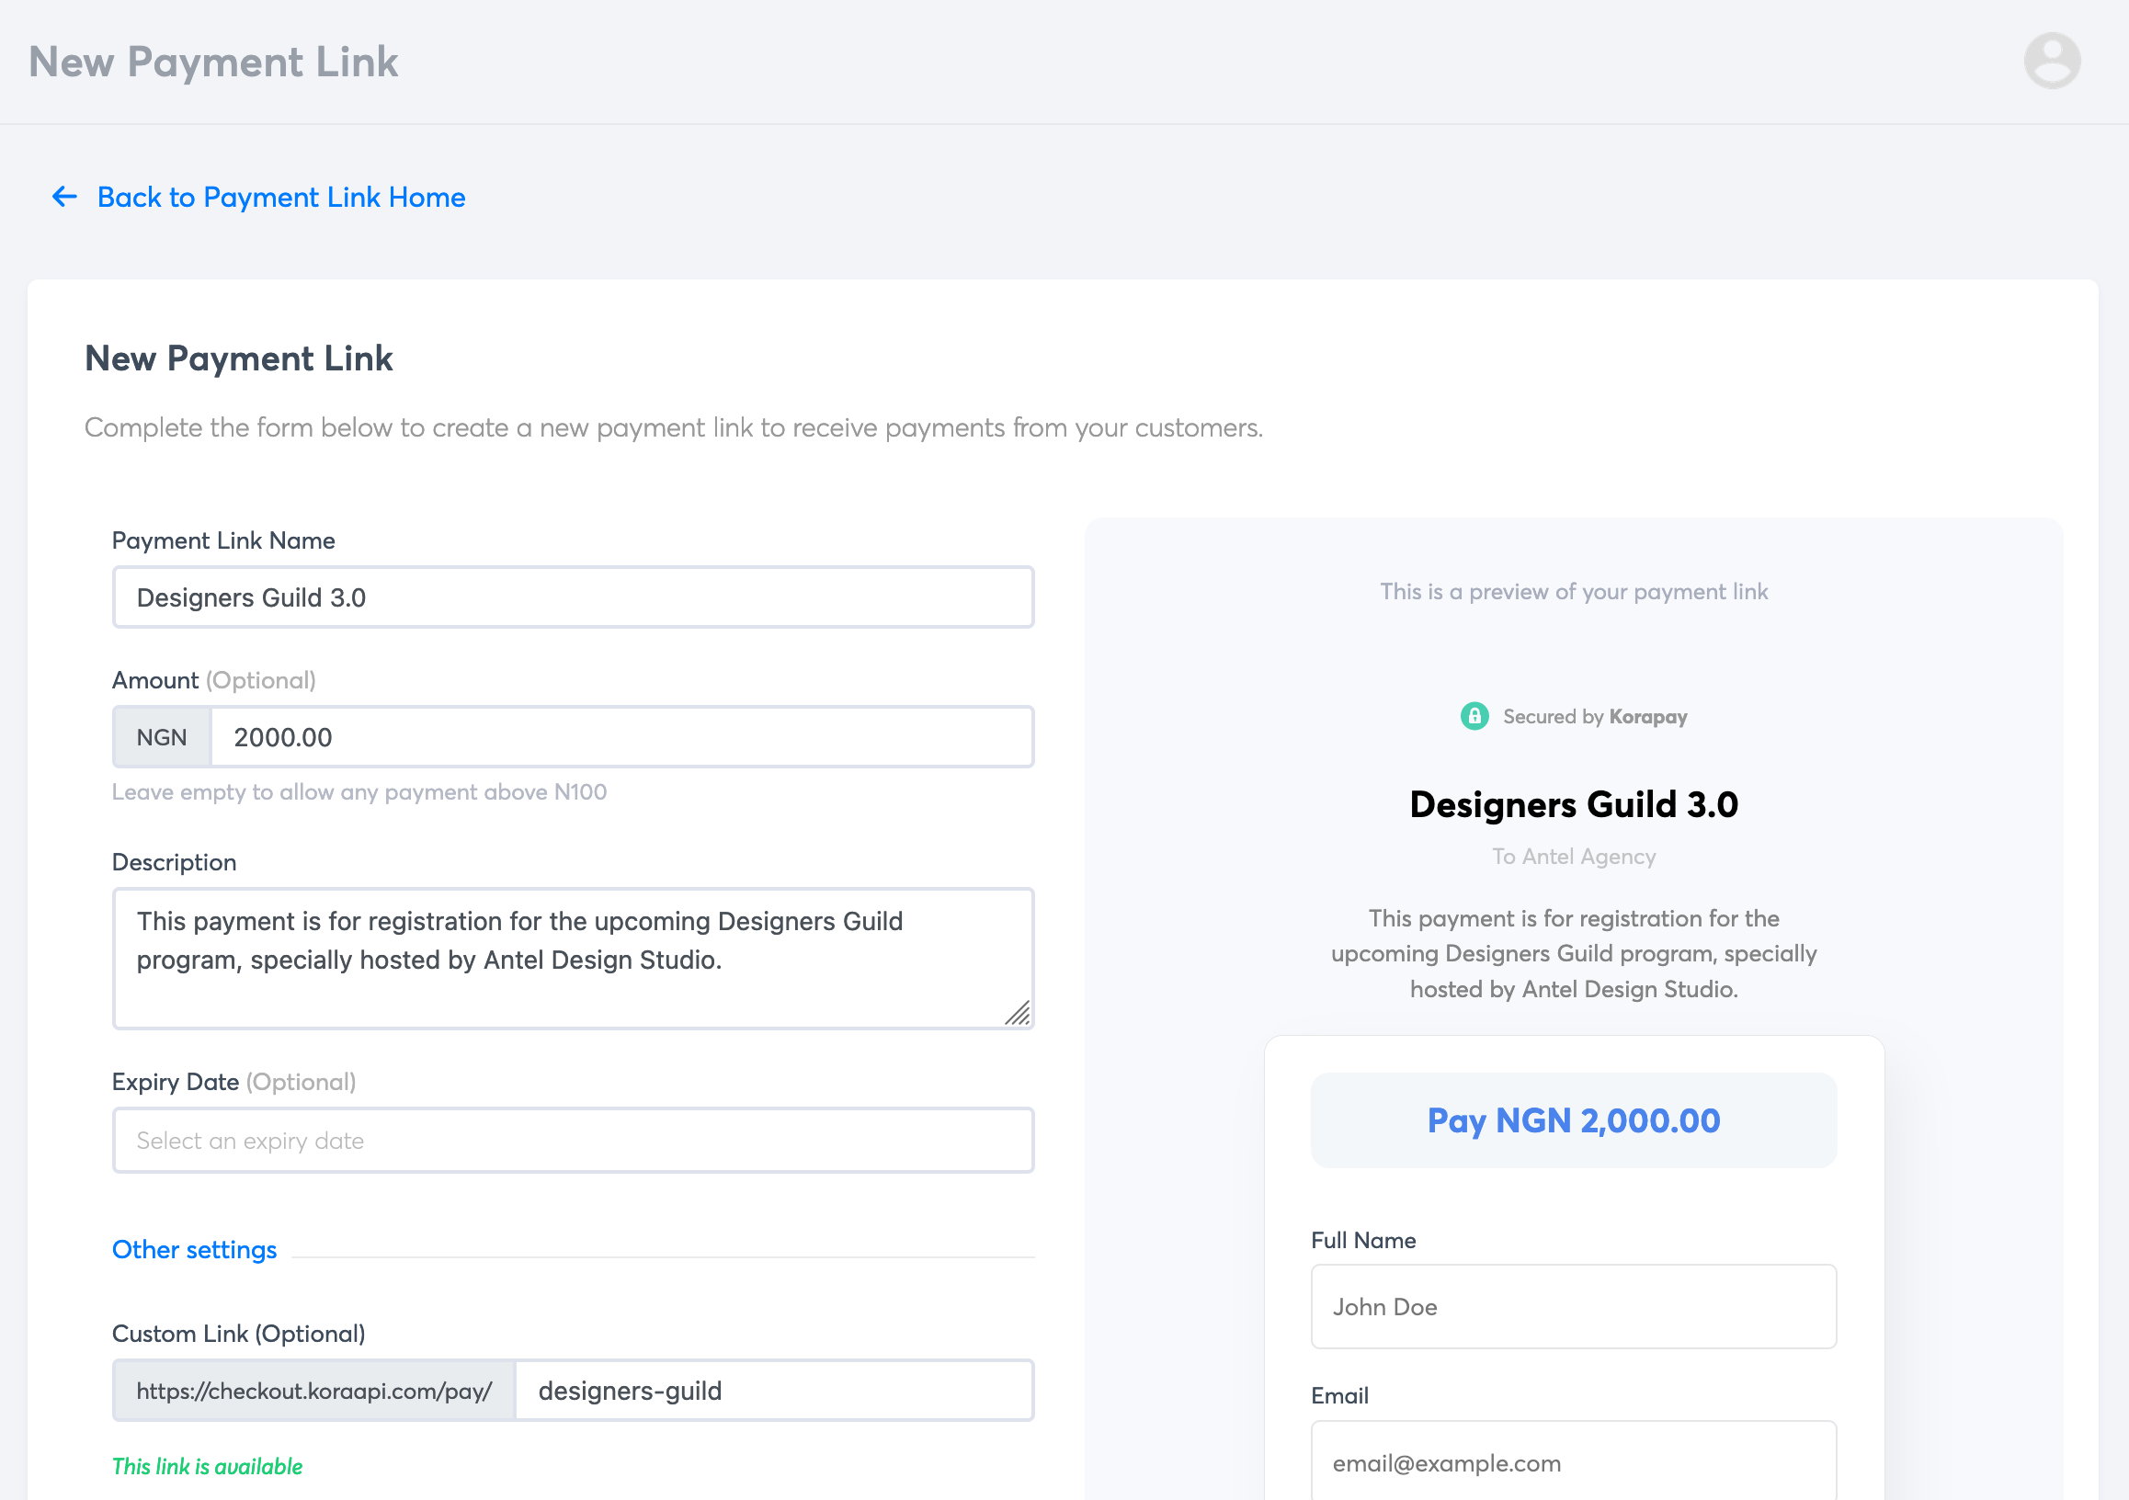2129x1500 pixels.
Task: Click Back to Payment Link Home
Action: point(281,197)
